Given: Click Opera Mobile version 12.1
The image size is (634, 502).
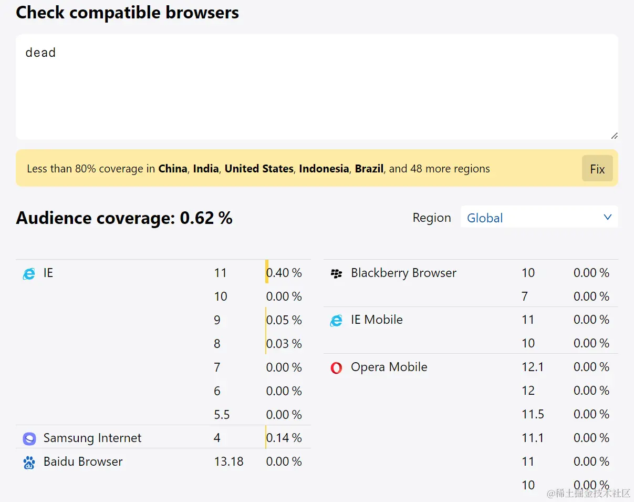Looking at the screenshot, I should pyautogui.click(x=533, y=367).
